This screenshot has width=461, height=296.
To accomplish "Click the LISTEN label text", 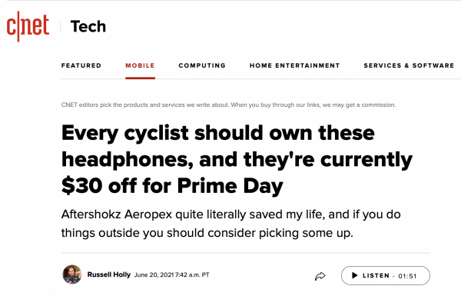I will pos(376,276).
